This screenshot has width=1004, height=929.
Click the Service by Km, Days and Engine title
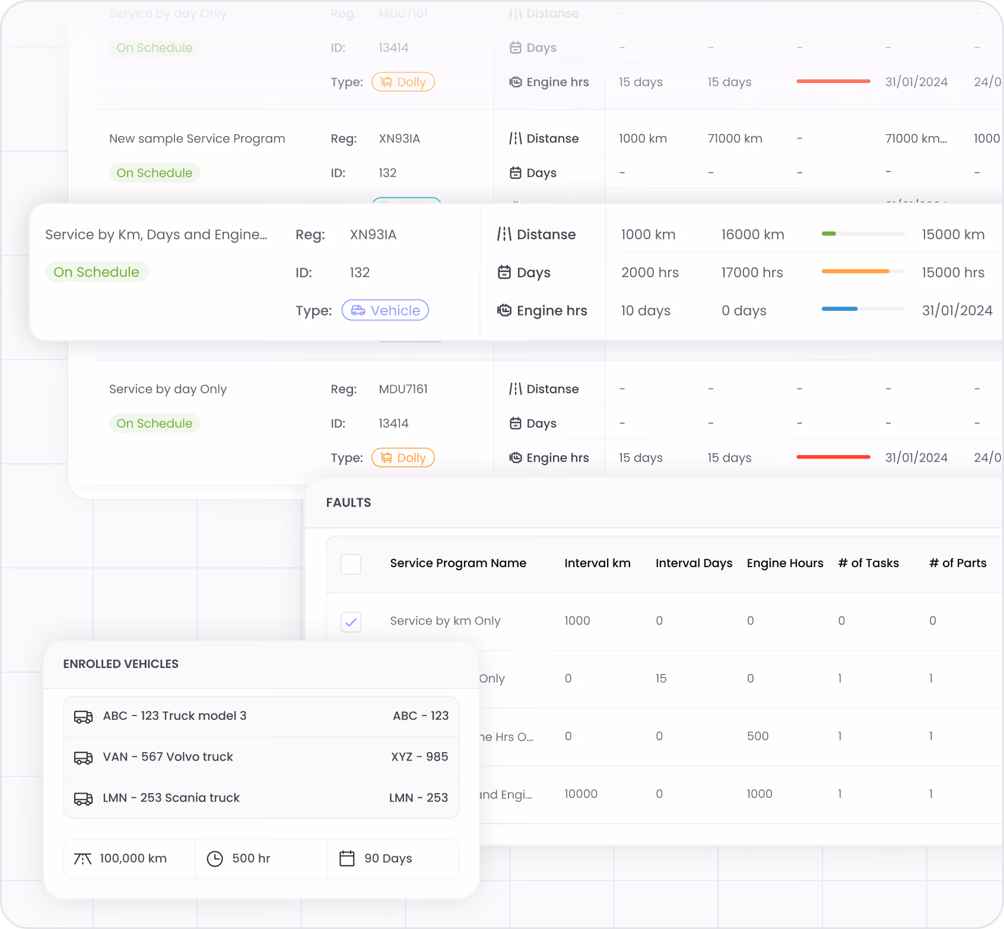click(x=157, y=234)
